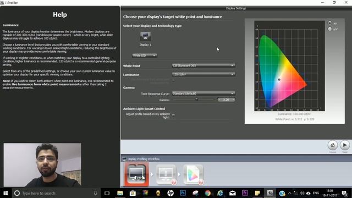
Task: Open Task View on the taskbar
Action: coord(107,193)
